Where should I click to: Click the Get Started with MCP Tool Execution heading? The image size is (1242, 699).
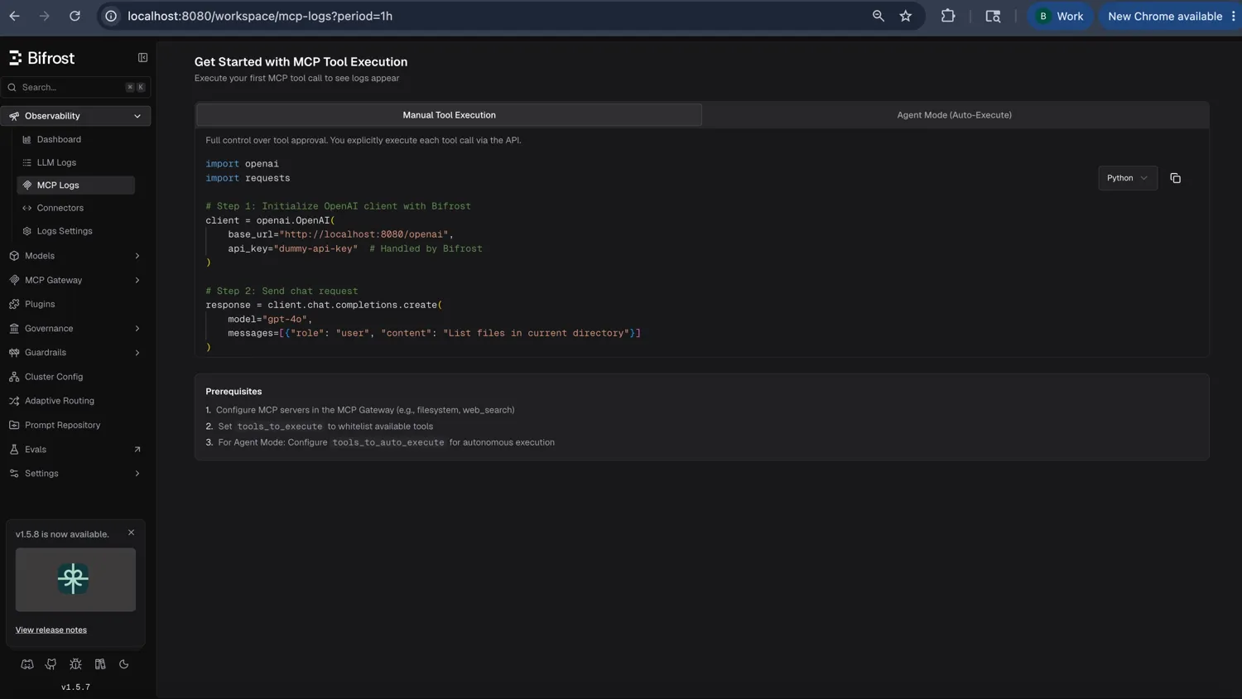[301, 62]
